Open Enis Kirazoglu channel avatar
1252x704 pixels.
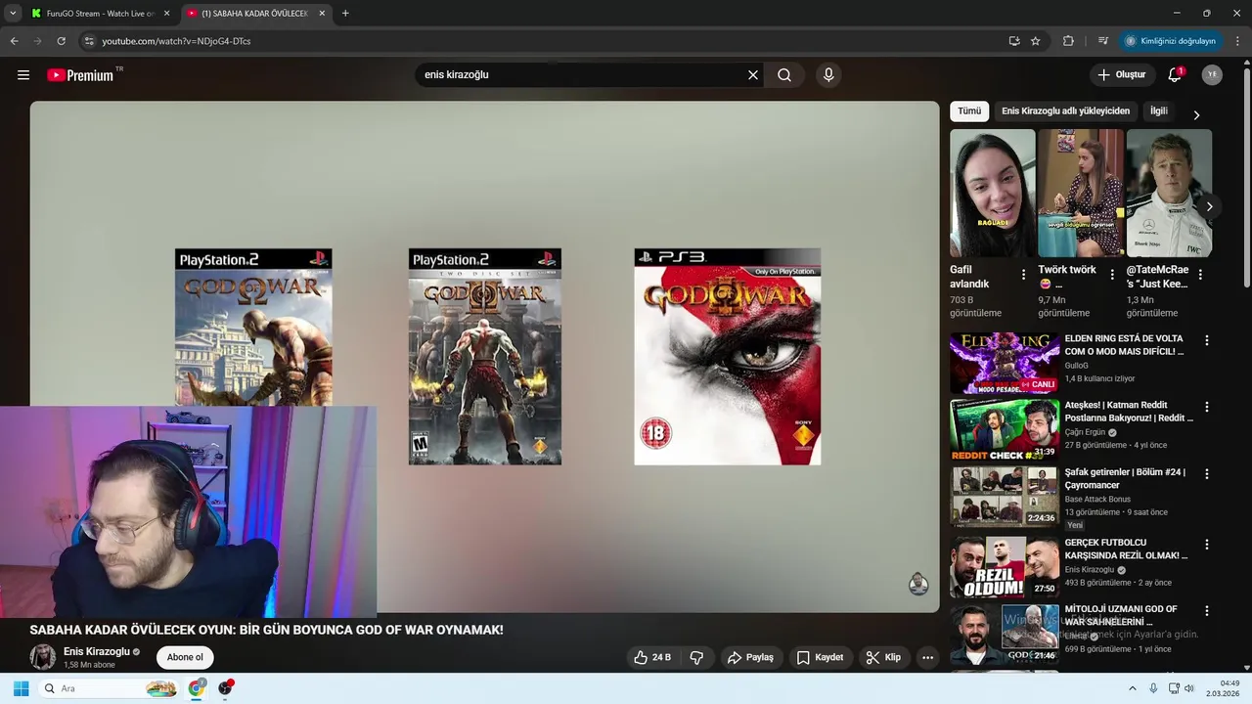[43, 657]
